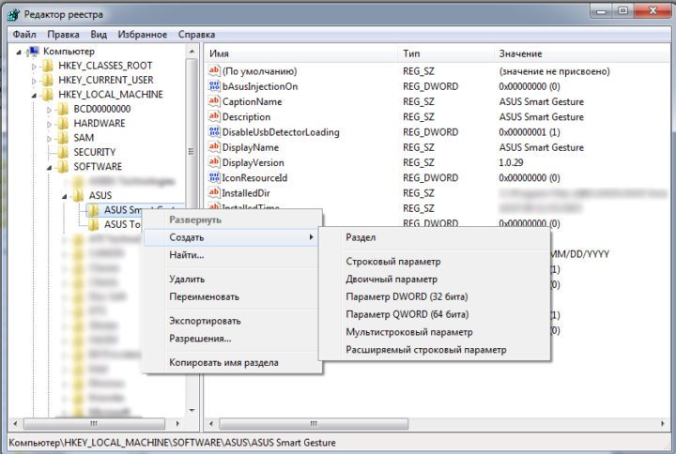Create a new Раздел from submenu
Screen dimensions: 676x454
click(x=434, y=237)
